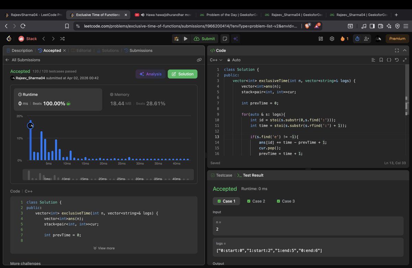Bookmark the code with bookmark icon

(x=381, y=60)
